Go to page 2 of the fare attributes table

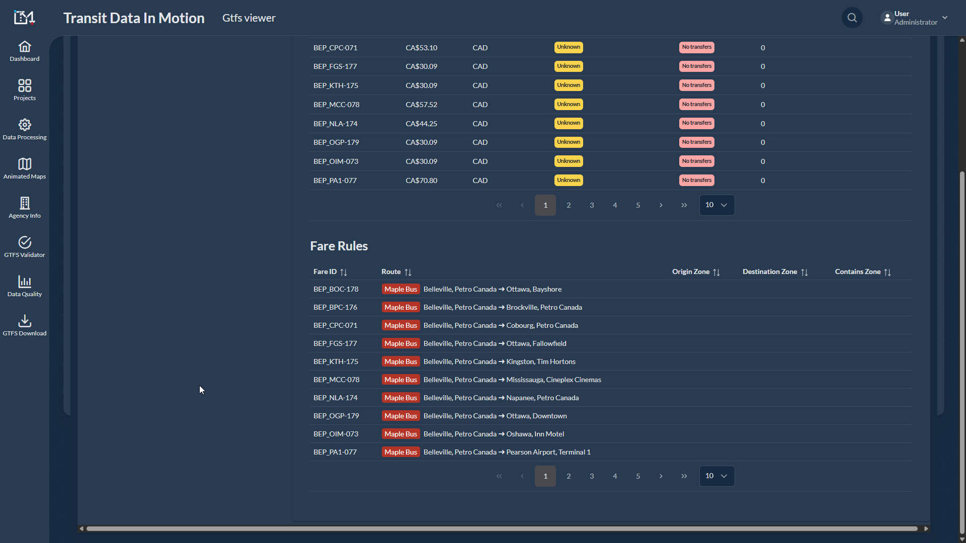569,205
